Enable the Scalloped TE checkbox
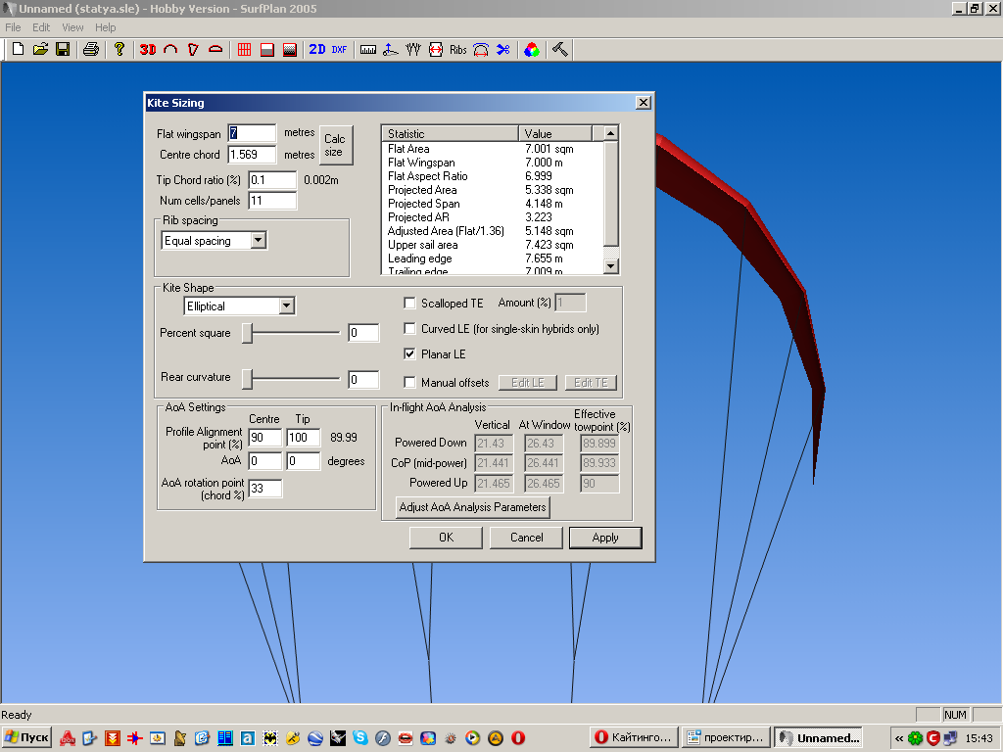 coord(410,304)
